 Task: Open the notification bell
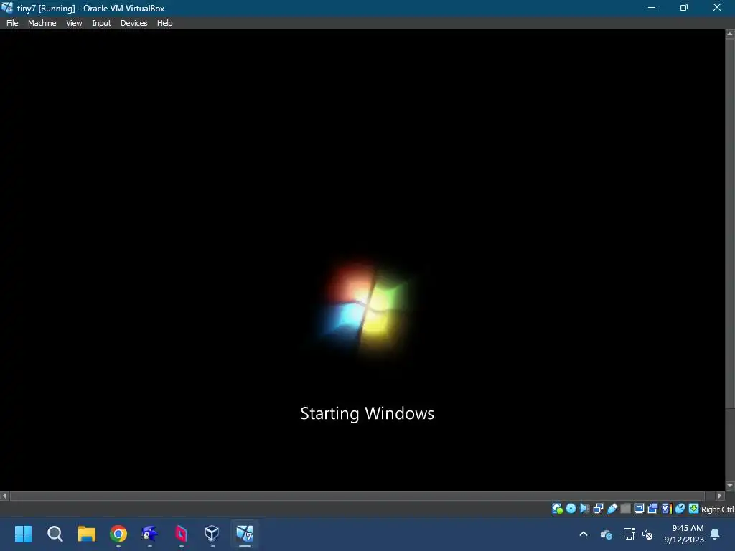pyautogui.click(x=716, y=534)
